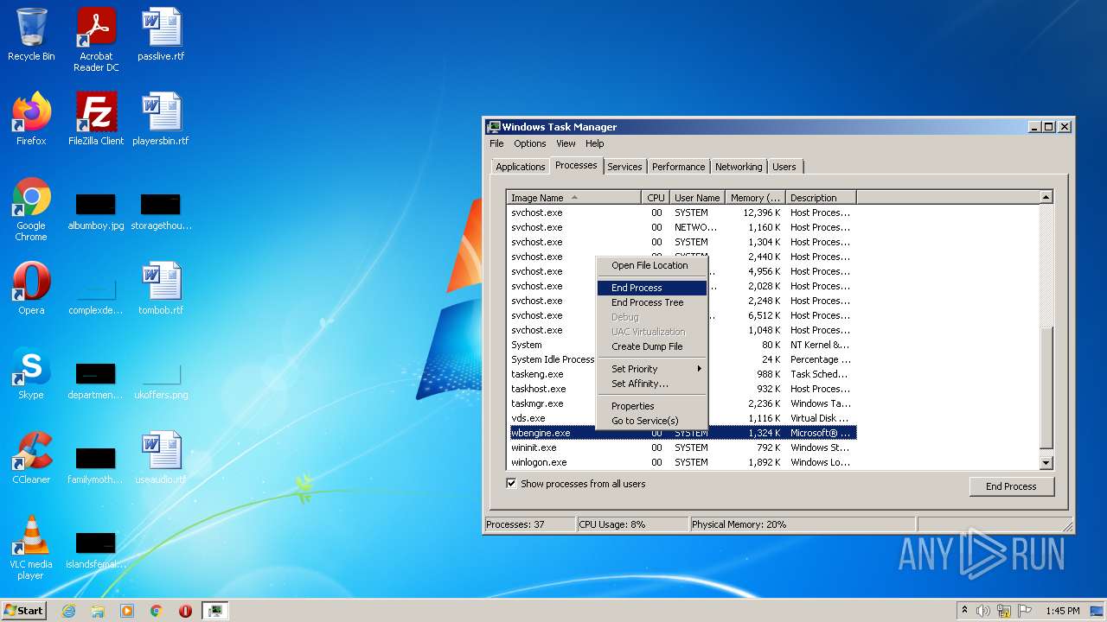Click the Start button
Screen dimensions: 1107x622
pyautogui.click(x=23, y=610)
